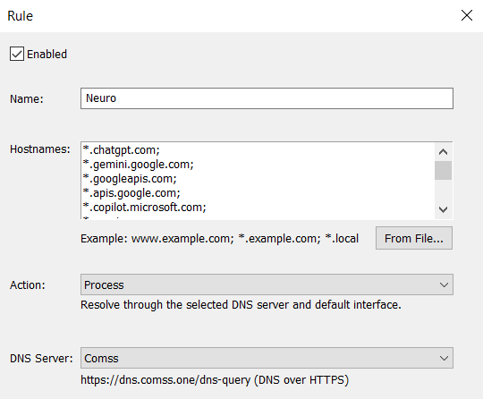Click the *.googleapis.com; hostname line
Image resolution: width=483 pixels, height=399 pixels.
pyautogui.click(x=130, y=179)
